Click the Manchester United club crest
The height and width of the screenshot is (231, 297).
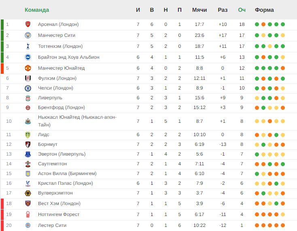[28, 68]
